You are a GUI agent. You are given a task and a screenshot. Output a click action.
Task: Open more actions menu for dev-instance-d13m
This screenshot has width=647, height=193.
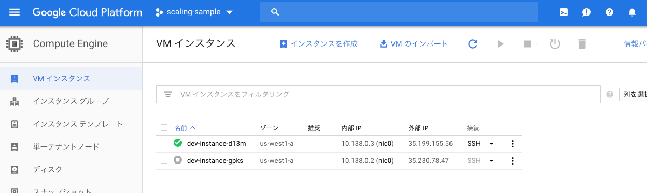click(513, 144)
